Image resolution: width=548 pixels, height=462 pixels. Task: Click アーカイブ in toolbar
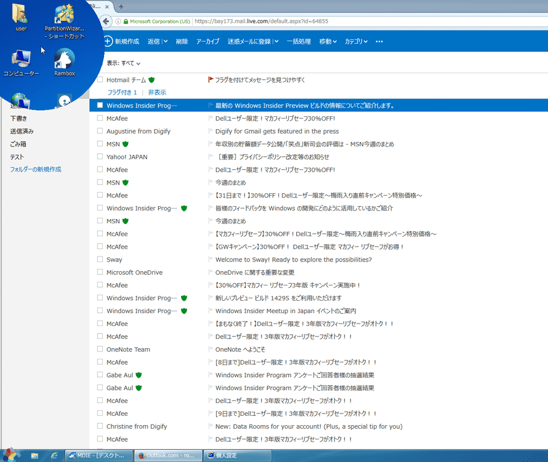[x=208, y=42]
